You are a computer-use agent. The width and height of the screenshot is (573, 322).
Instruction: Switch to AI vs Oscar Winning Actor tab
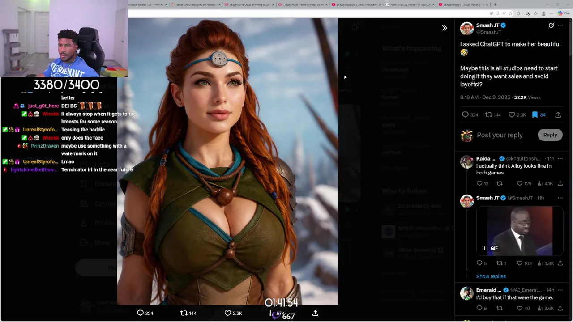pyautogui.click(x=249, y=4)
